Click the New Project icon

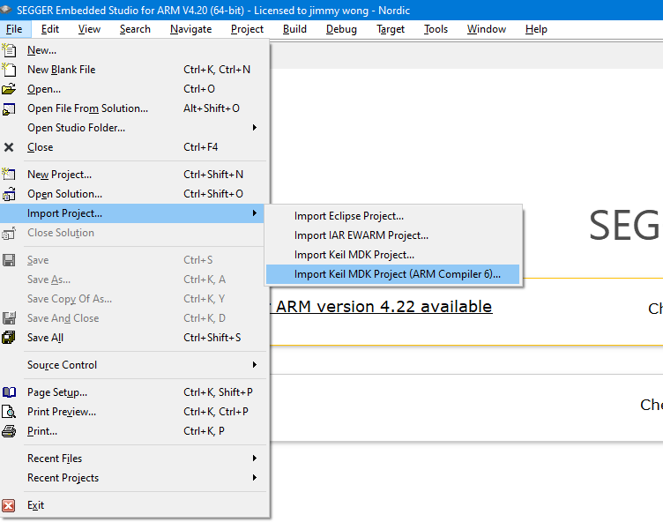10,175
